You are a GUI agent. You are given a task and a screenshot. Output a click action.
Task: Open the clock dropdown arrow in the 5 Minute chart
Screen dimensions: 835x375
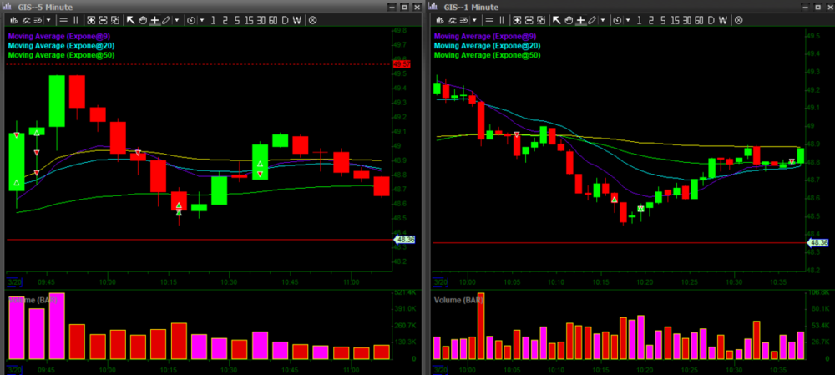201,19
